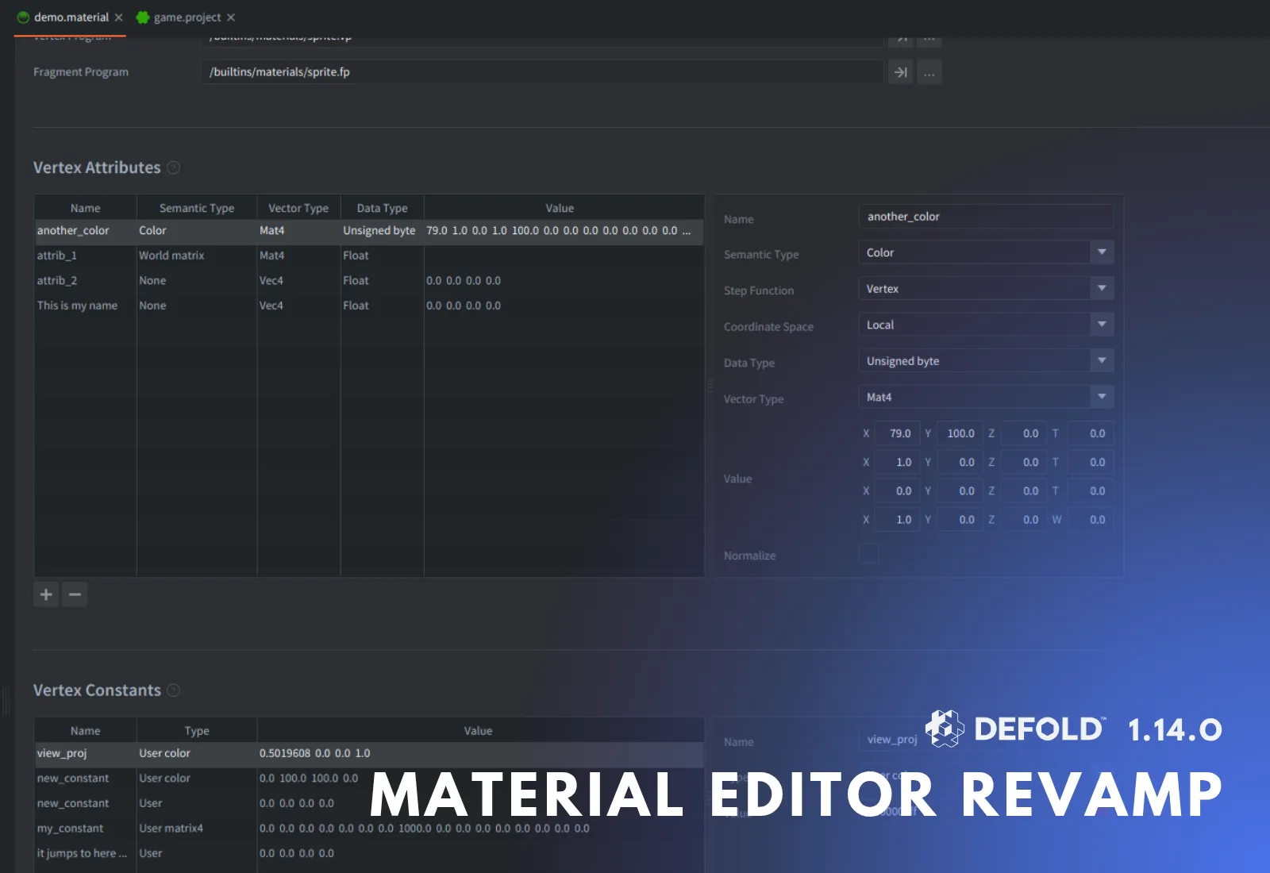This screenshot has width=1270, height=873.
Task: Select the attrib_2 attribute row
Action: pos(369,281)
